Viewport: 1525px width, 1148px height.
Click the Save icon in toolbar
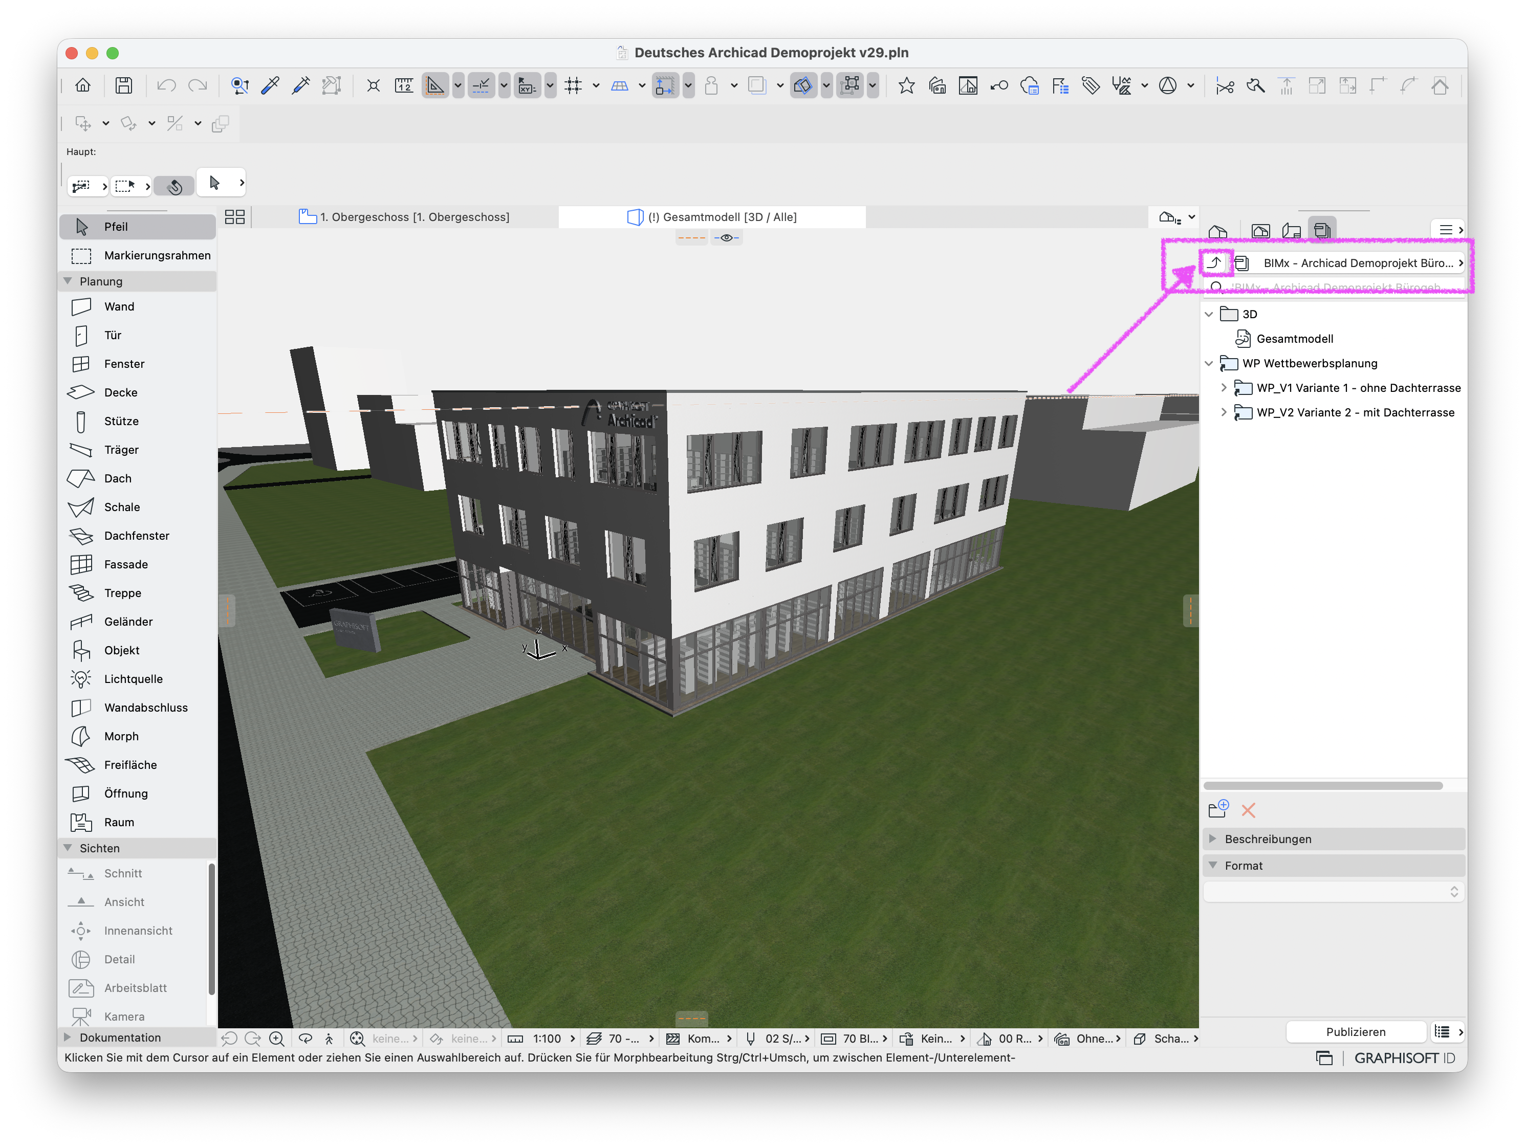click(x=123, y=85)
